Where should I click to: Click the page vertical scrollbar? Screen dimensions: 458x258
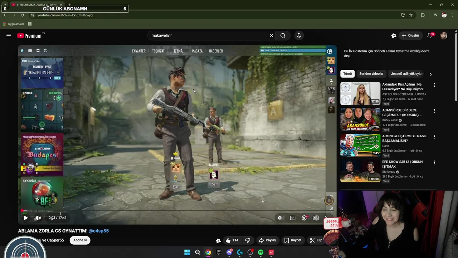[456, 67]
